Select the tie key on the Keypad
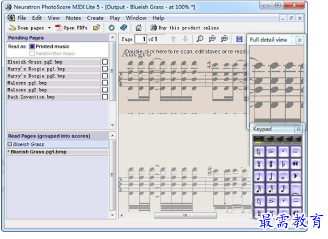 click(295, 189)
